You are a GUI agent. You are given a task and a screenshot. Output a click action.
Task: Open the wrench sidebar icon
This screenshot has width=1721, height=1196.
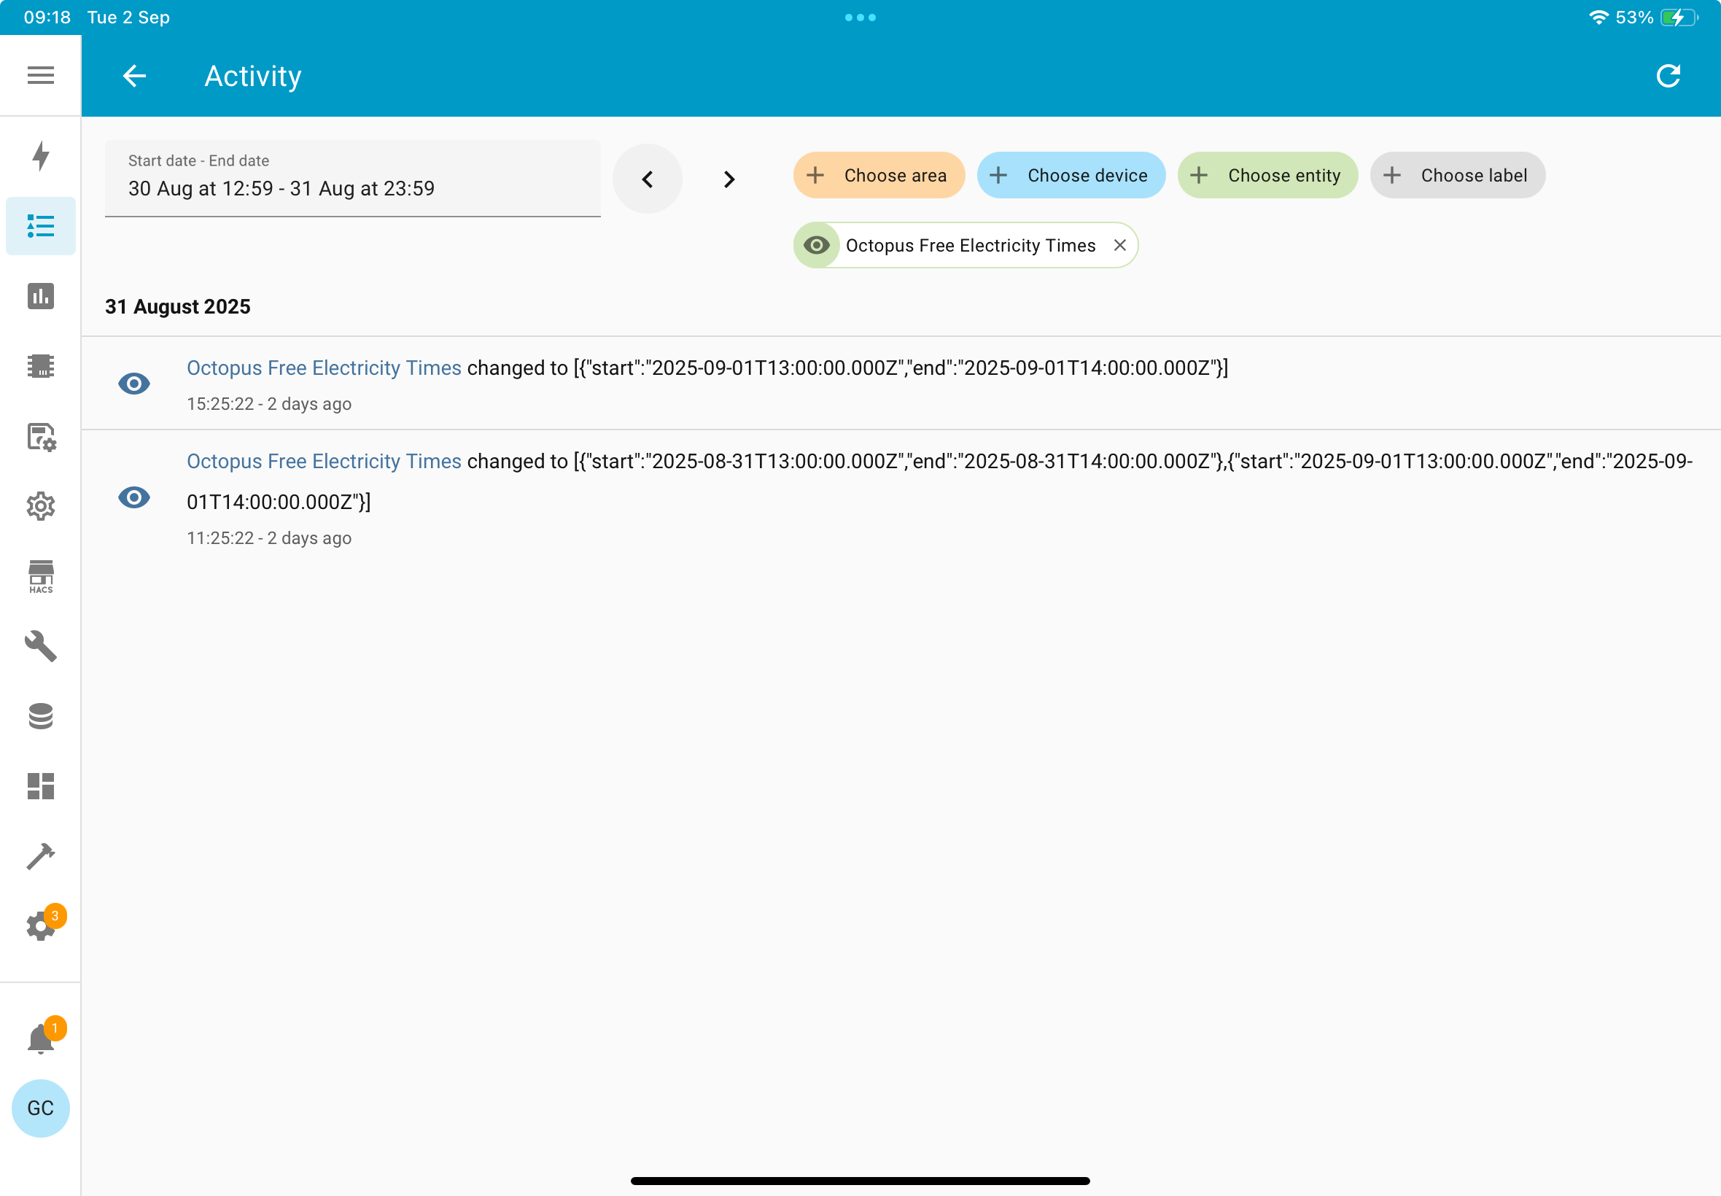[x=40, y=646]
